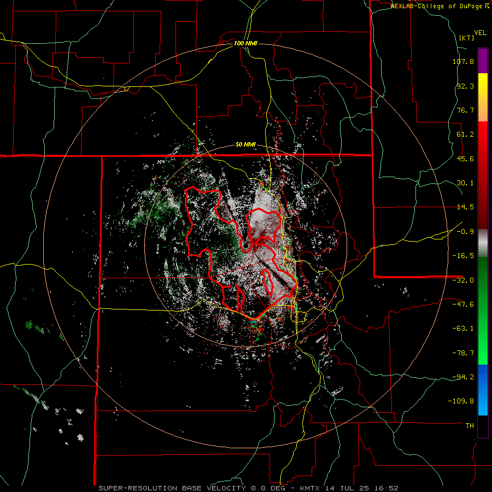492x492 pixels.
Task: Click the 100 NMI range ring label
Action: click(245, 43)
